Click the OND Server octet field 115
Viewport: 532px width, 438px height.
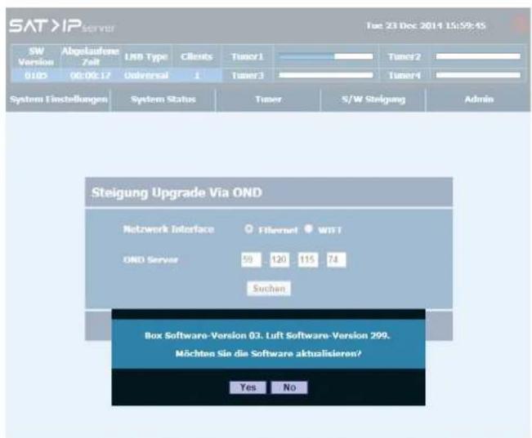[x=308, y=260]
